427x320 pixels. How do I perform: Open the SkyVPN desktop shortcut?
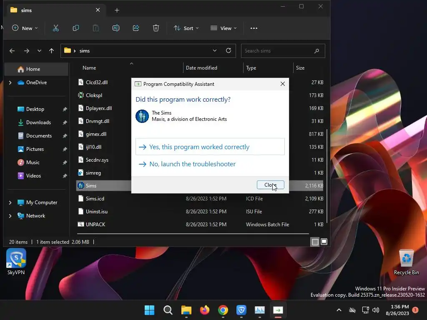(x=16, y=262)
